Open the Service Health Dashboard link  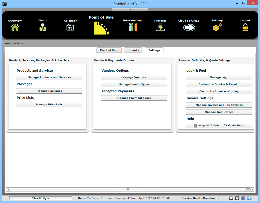pos(200,198)
